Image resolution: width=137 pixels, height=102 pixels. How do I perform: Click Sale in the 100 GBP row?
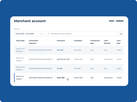point(92,50)
